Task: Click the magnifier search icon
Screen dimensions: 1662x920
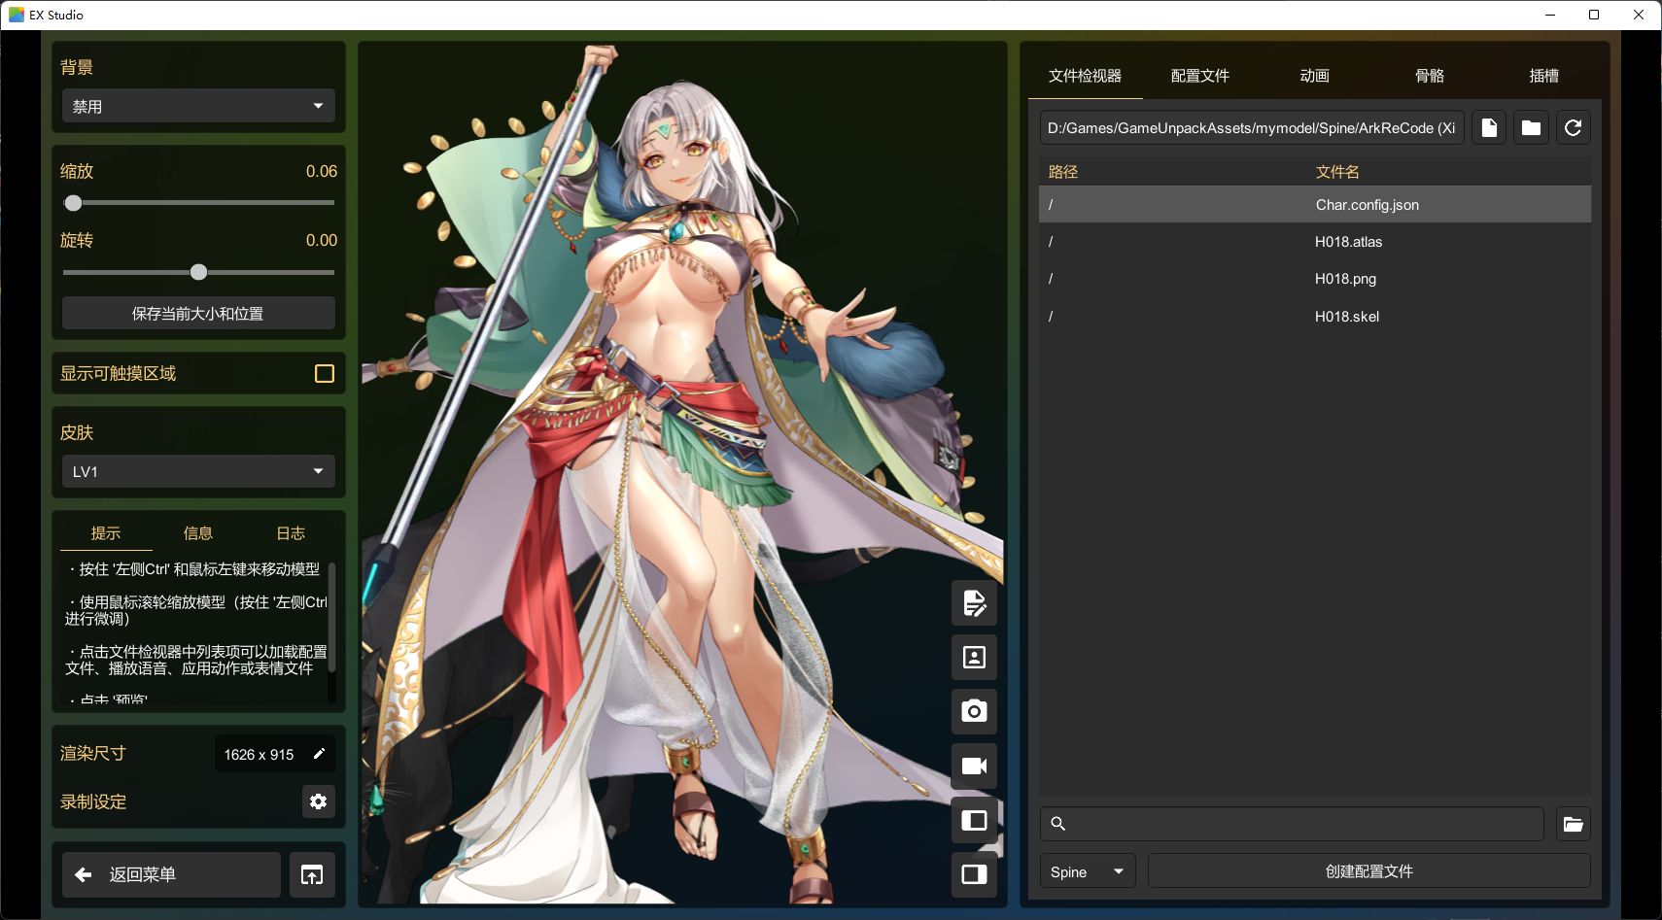Action: pos(1058,824)
